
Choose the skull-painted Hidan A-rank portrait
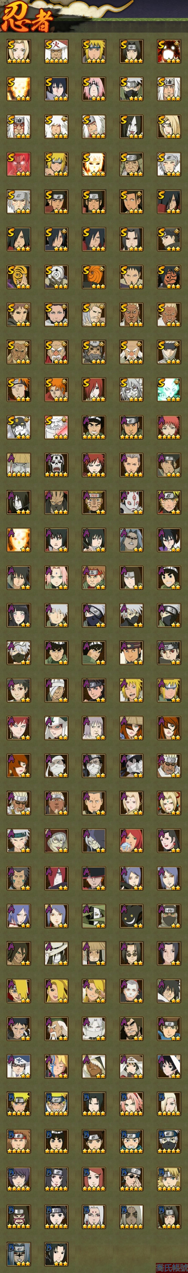(x=56, y=465)
